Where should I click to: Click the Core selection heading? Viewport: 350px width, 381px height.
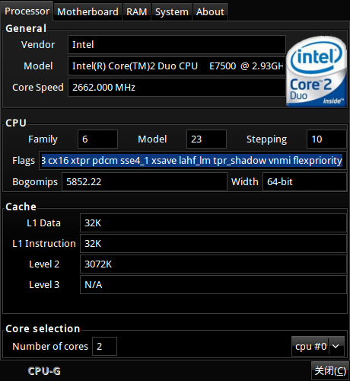coord(43,328)
